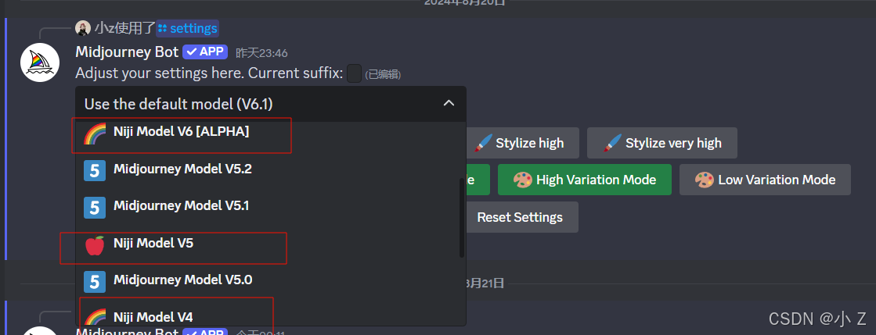Select Midjourney Model V5.1 option
This screenshot has width=876, height=335.
(x=270, y=206)
